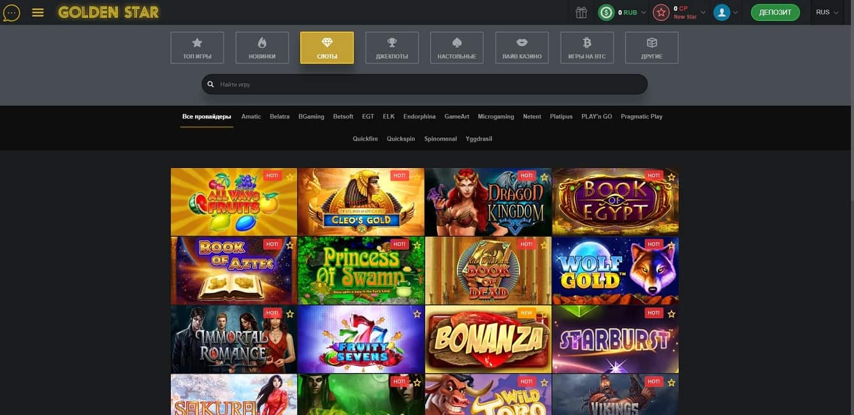
Task: Favorite All Ways Fruits with star
Action: pyautogui.click(x=290, y=176)
